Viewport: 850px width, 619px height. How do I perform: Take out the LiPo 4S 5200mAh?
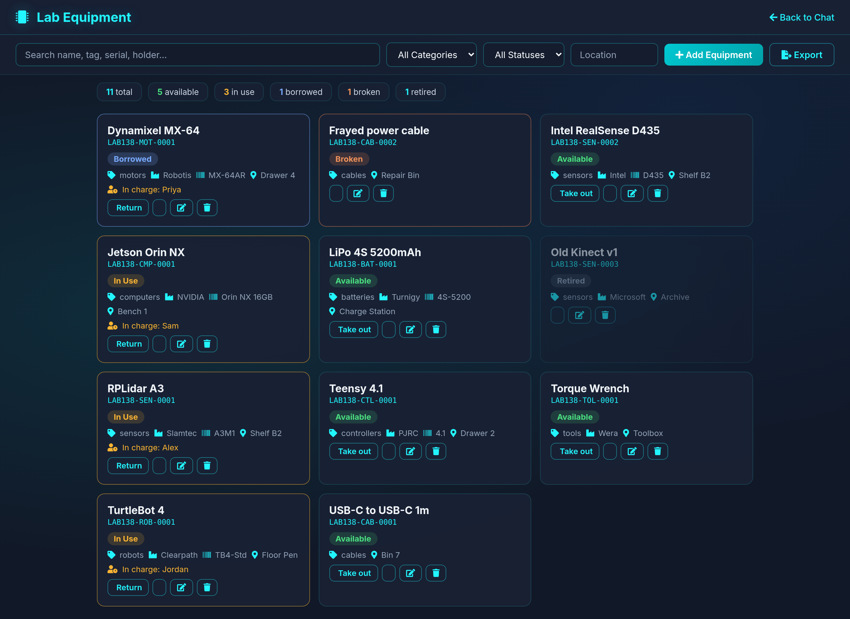click(x=353, y=329)
